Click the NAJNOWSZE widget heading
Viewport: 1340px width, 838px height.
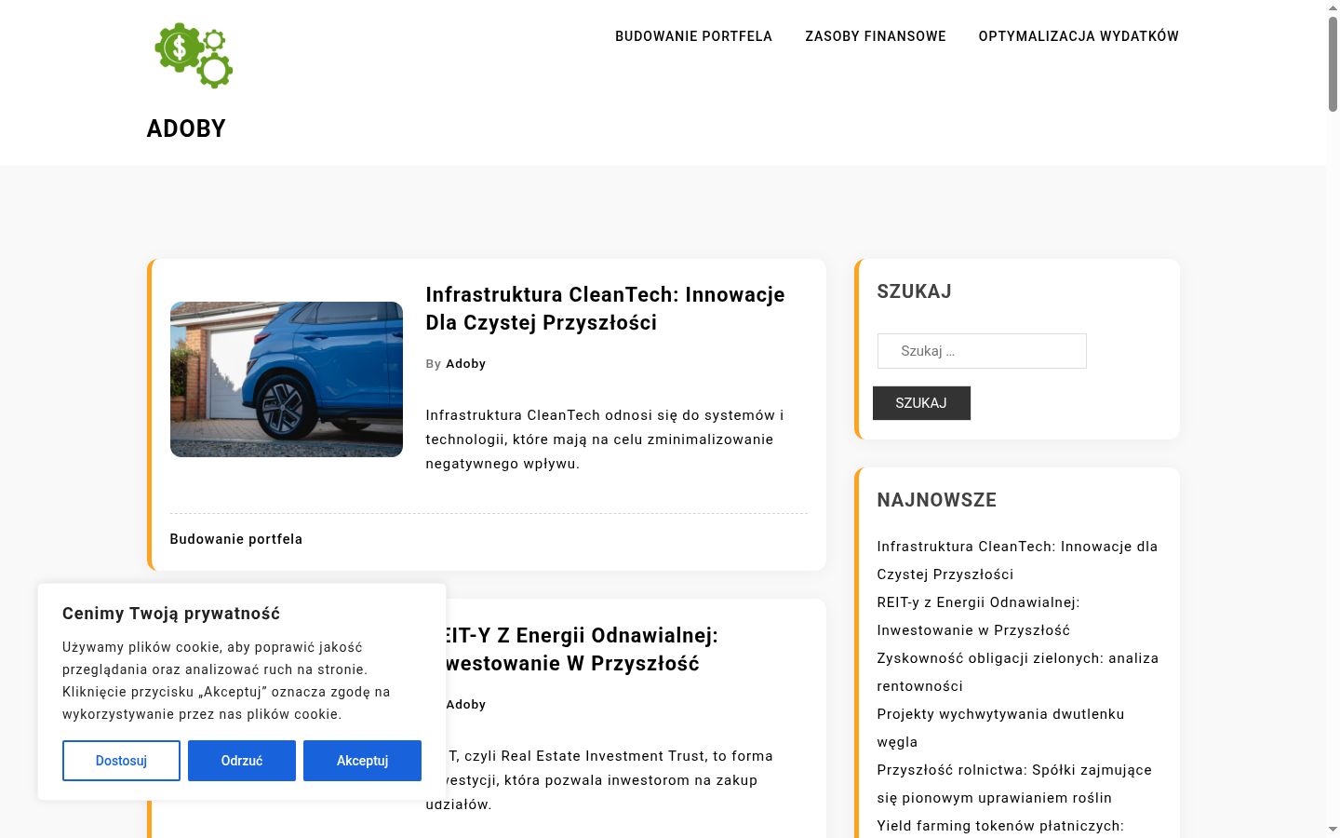[936, 500]
